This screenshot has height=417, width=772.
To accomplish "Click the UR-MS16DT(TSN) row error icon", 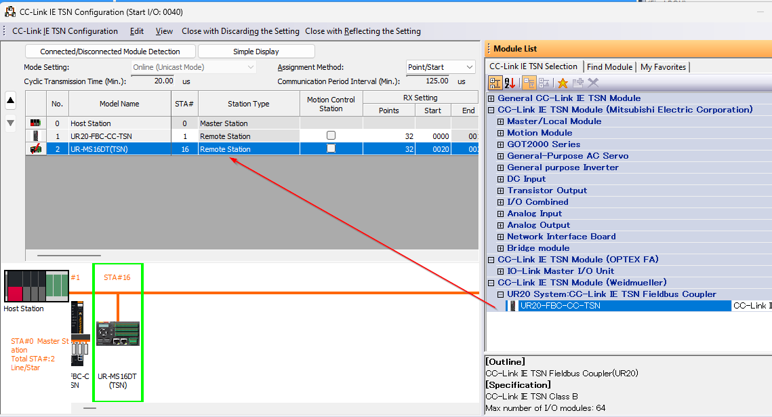I will (35, 148).
